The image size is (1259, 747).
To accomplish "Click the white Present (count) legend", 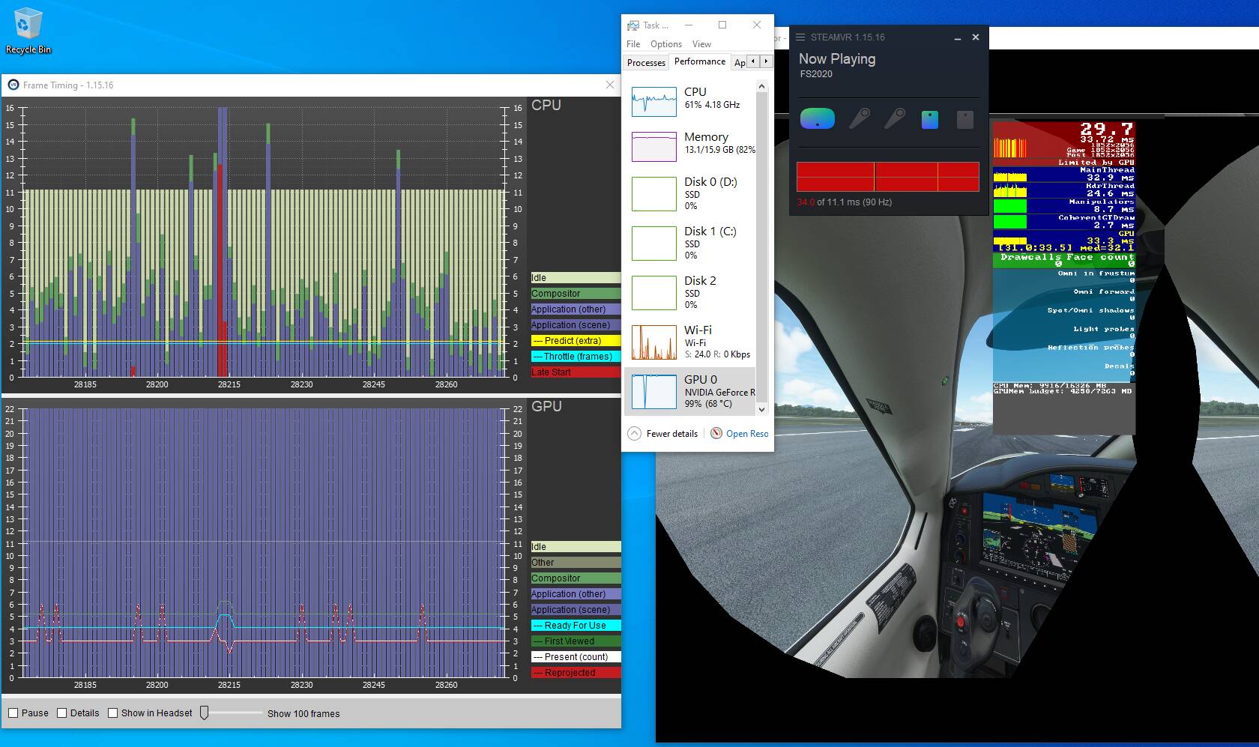I will click(x=576, y=657).
